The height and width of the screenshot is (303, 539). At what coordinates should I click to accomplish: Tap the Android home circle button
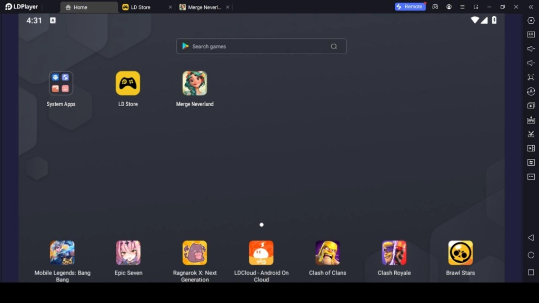[531, 255]
